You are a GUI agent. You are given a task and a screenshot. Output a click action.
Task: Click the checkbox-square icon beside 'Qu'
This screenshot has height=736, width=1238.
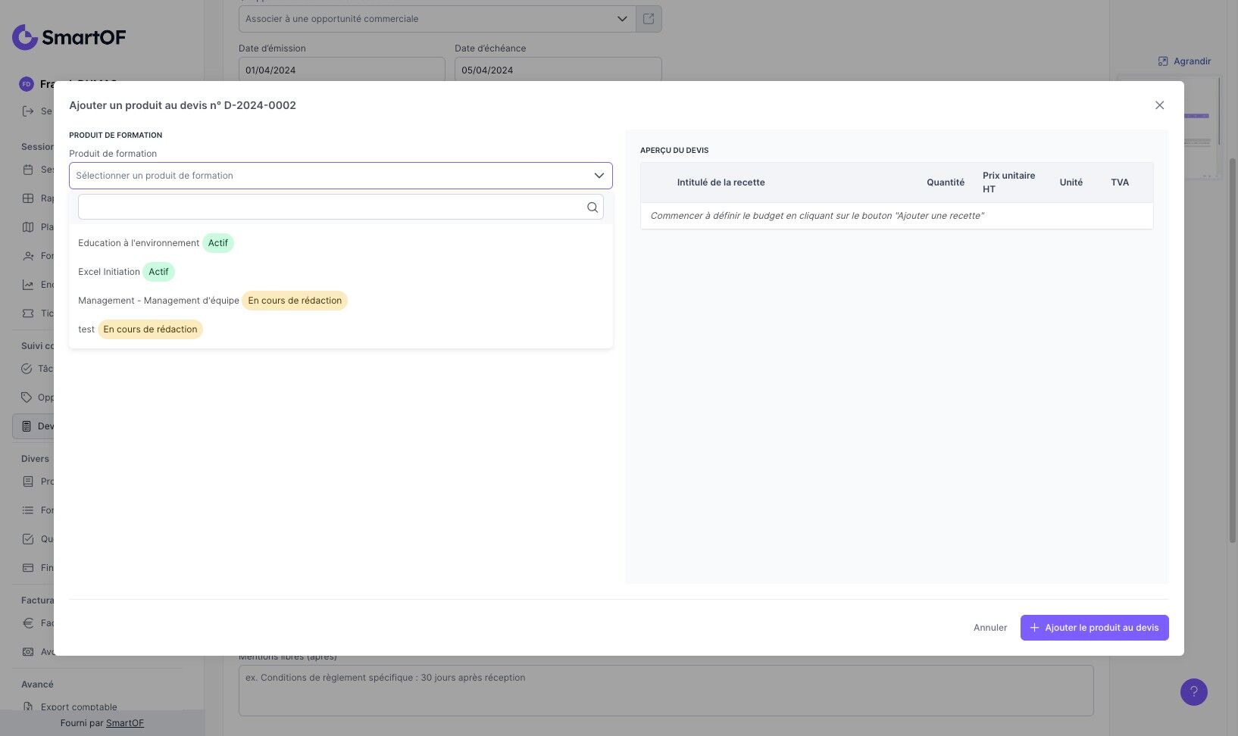28,539
